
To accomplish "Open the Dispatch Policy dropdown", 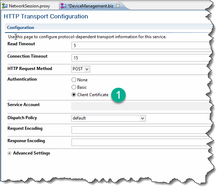I will [108, 118].
